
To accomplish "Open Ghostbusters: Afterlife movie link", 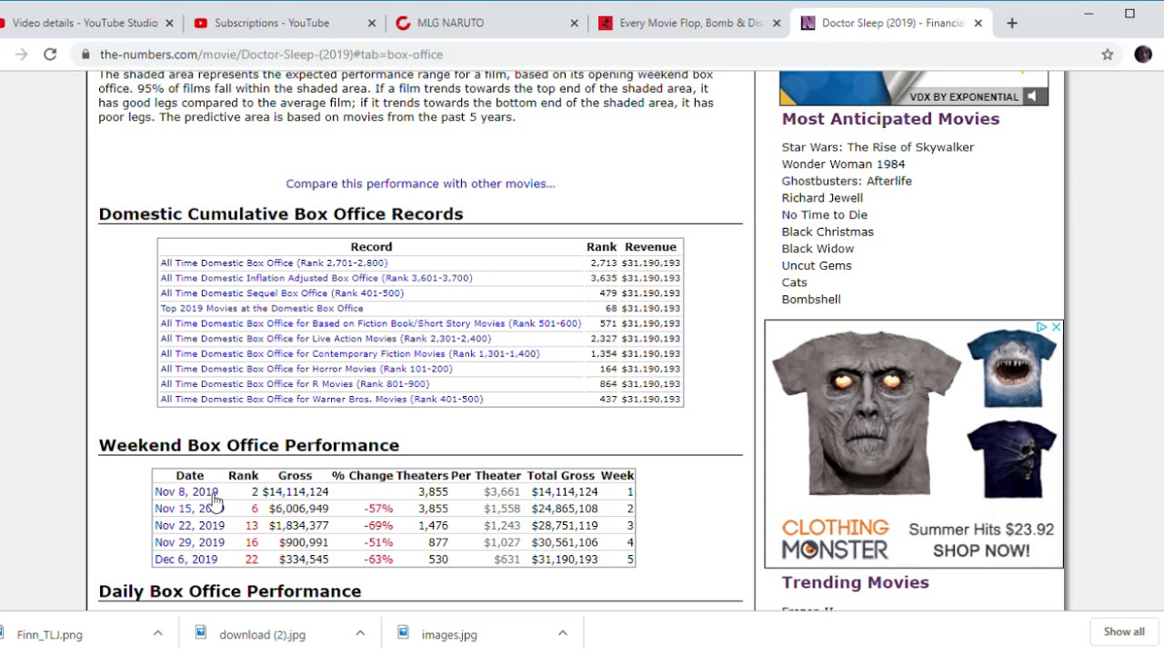I will point(847,181).
